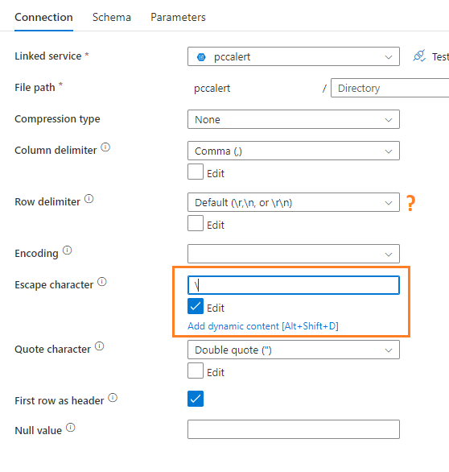Click the Null value info icon
449x472 pixels.
point(71,428)
